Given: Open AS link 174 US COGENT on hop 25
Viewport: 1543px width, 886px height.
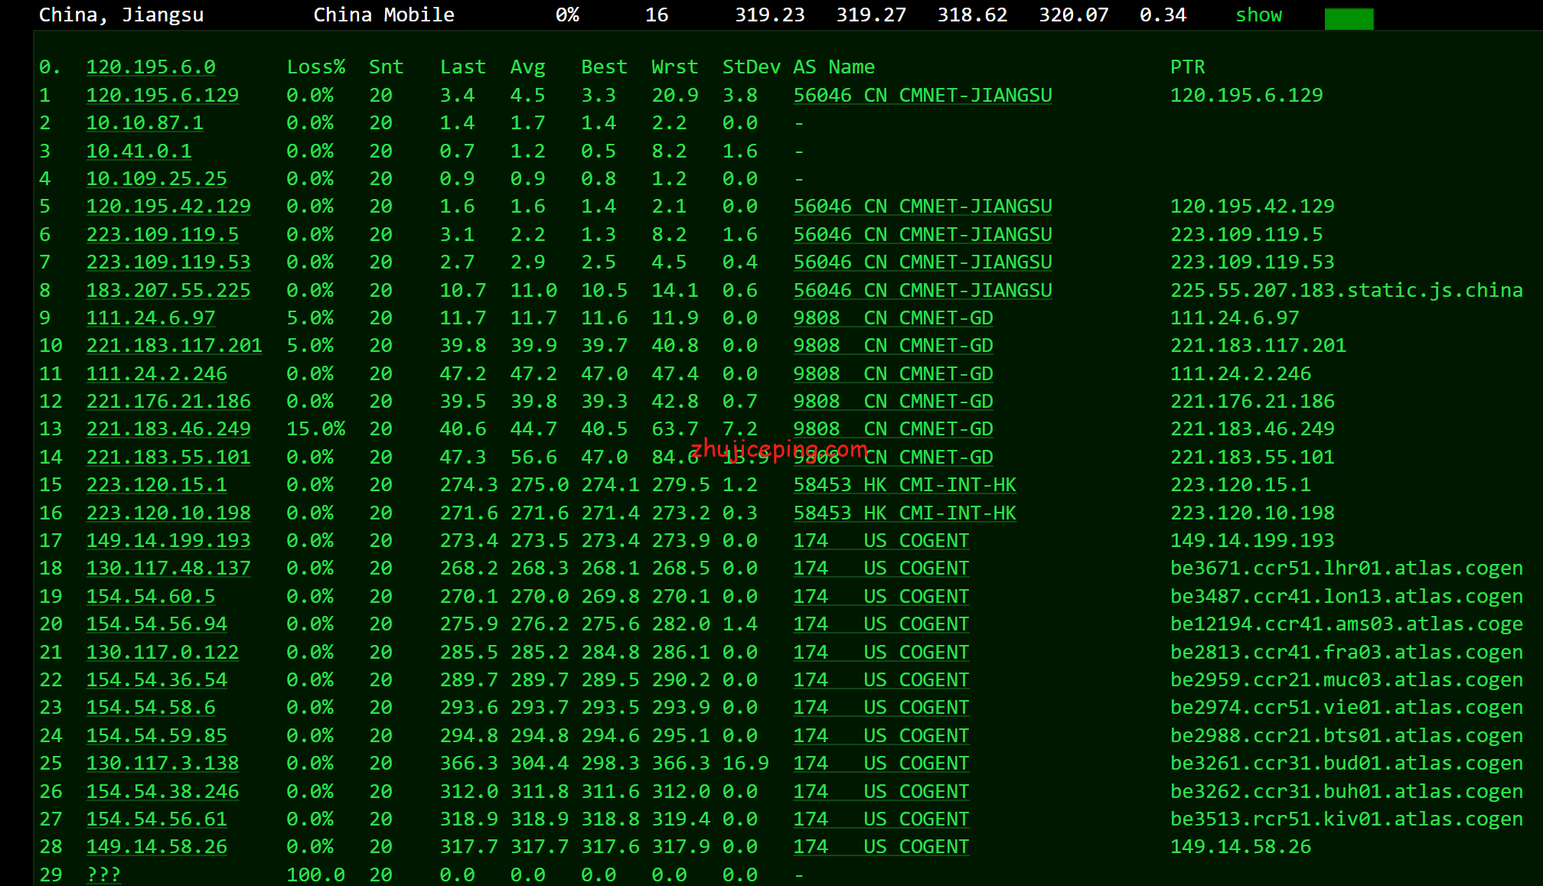Looking at the screenshot, I should (881, 763).
